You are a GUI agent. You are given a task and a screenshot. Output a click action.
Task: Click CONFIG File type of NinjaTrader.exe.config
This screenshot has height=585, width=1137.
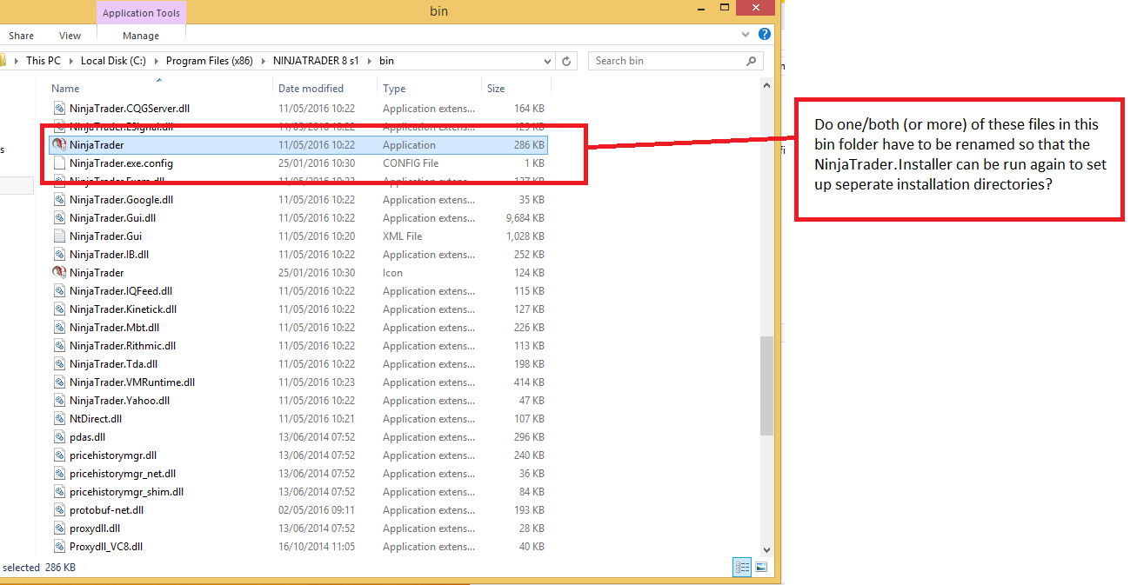[x=411, y=163]
